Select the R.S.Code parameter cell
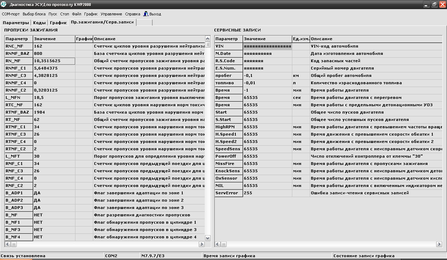This screenshot has height=260, width=447. [229, 61]
